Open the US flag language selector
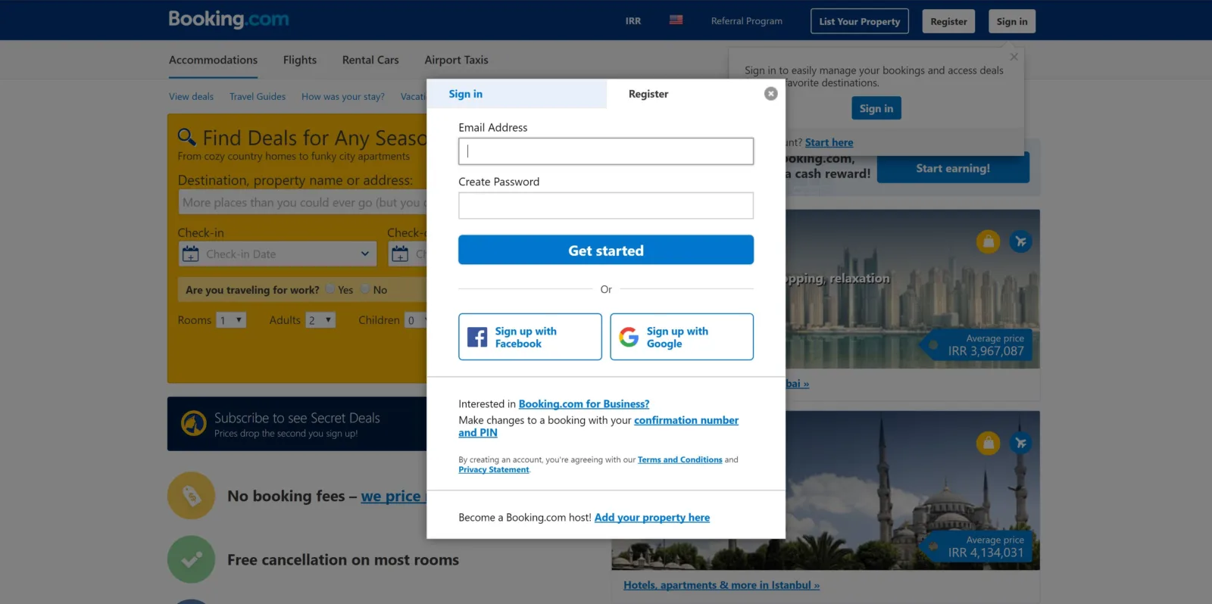The height and width of the screenshot is (604, 1212). (676, 20)
